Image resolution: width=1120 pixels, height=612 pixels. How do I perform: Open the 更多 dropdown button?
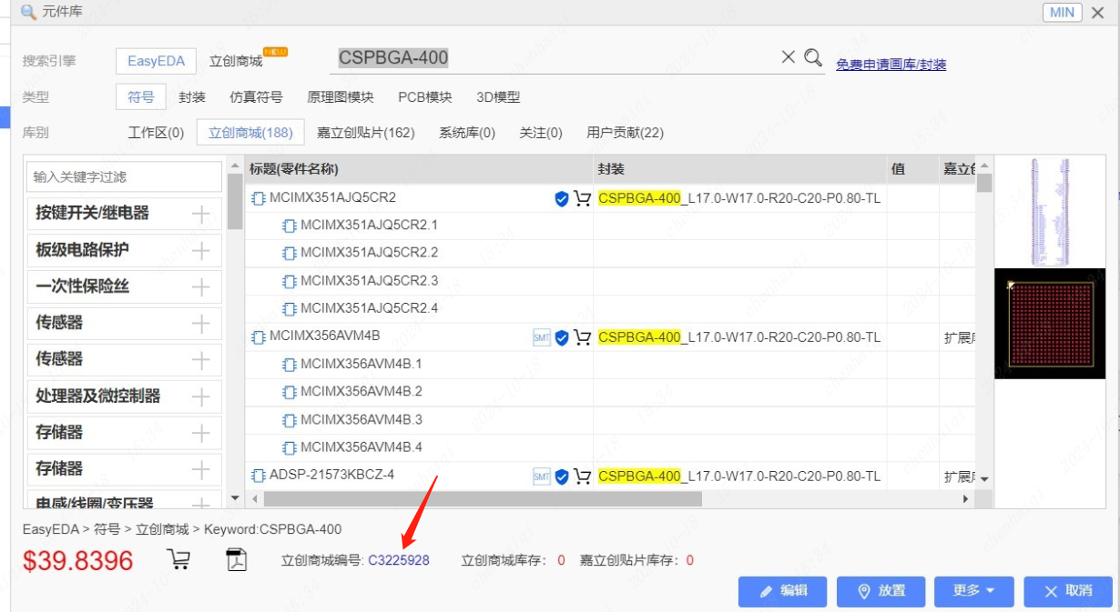[973, 591]
